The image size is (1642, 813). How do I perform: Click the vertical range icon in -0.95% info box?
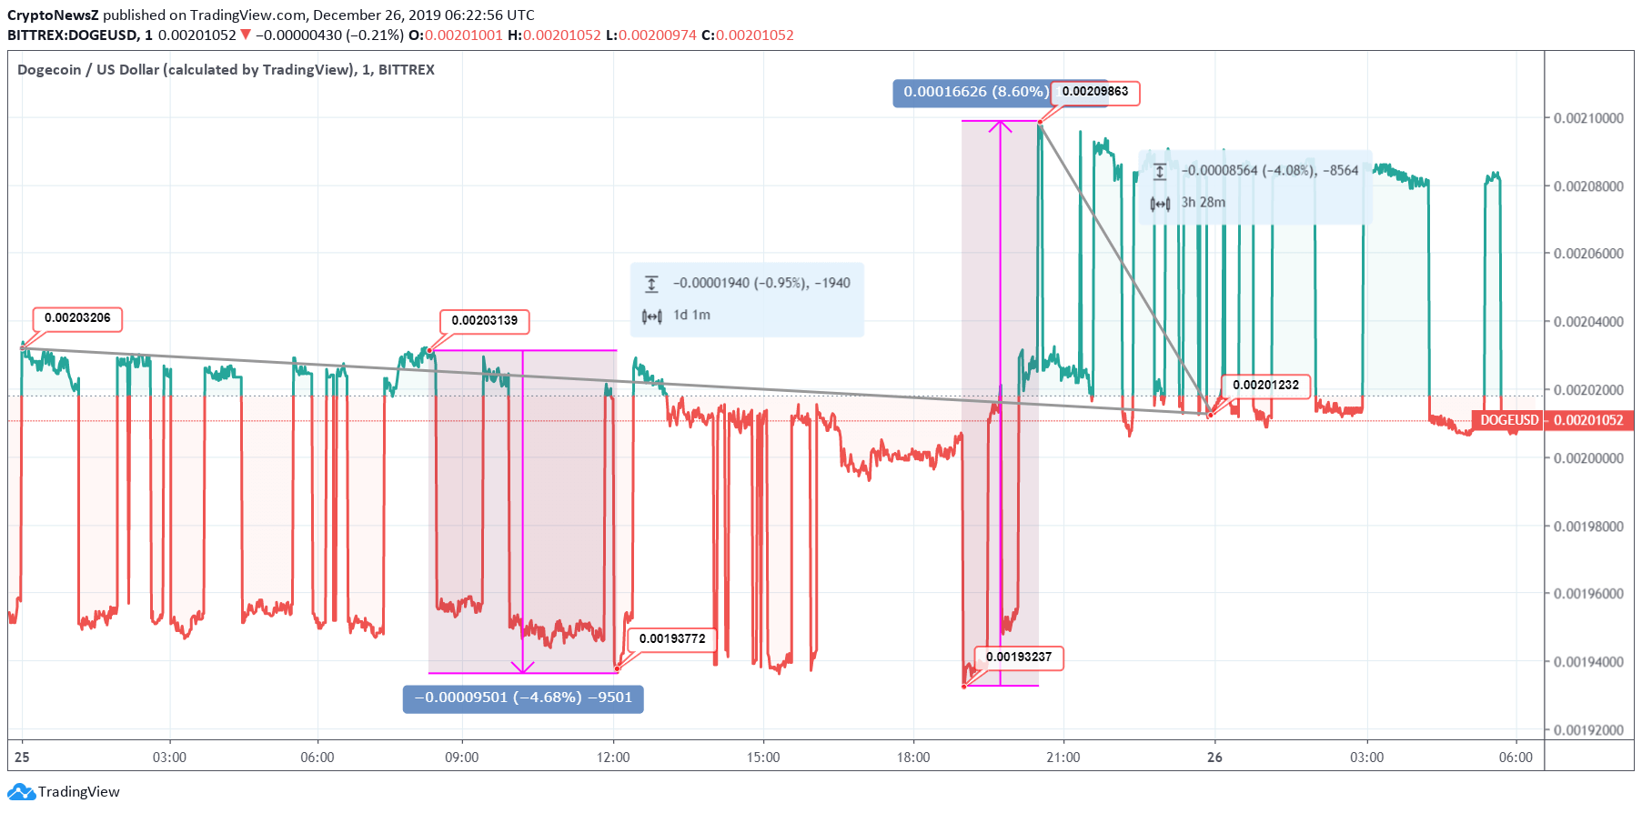point(651,284)
